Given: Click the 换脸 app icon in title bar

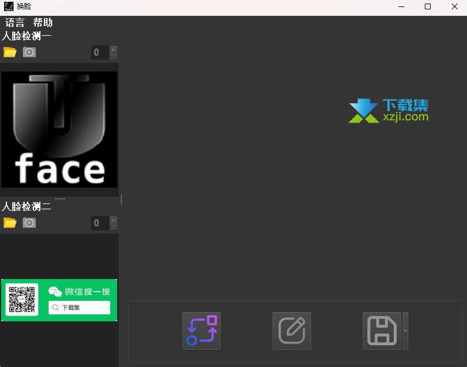Looking at the screenshot, I should [x=9, y=6].
